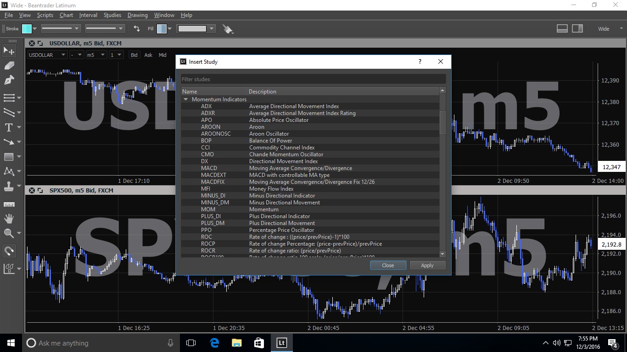This screenshot has width=627, height=352.
Task: Open Microsoft Edge from the taskbar
Action: [214, 343]
